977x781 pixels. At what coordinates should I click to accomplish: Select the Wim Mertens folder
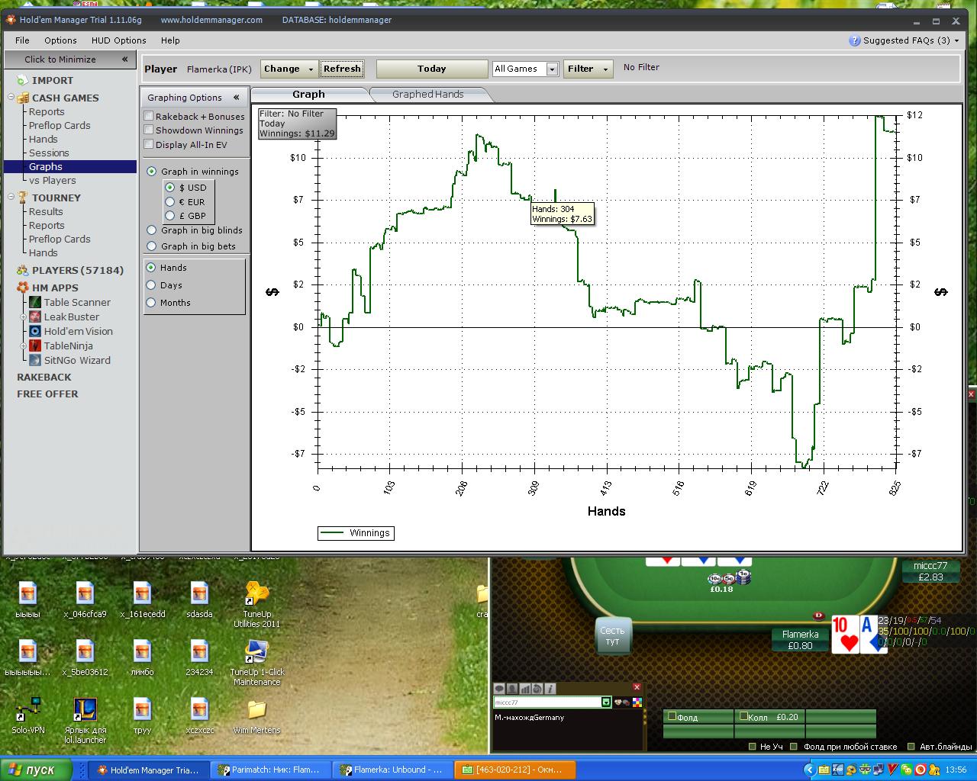(256, 715)
